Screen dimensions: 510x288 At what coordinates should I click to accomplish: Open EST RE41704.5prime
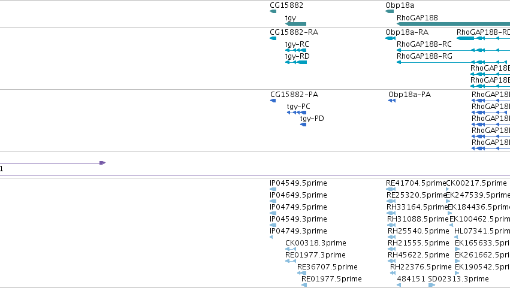416,183
